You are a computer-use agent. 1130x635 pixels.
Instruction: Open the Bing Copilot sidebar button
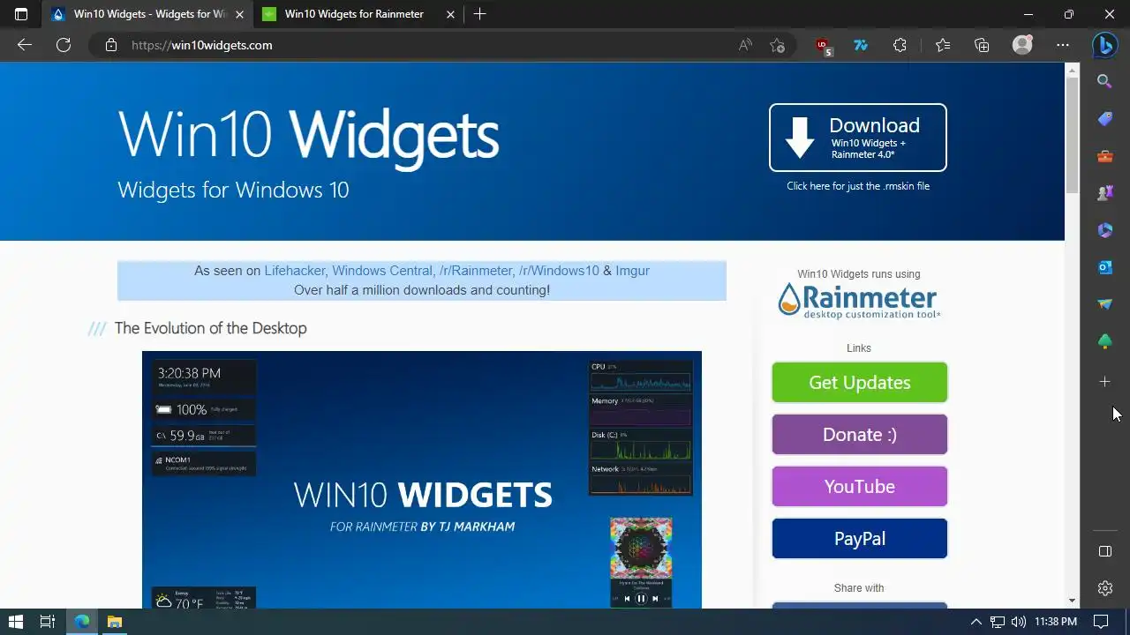click(x=1105, y=45)
